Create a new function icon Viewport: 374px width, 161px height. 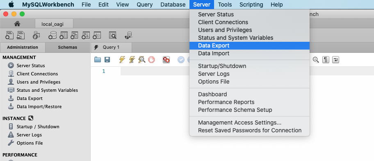[97, 35]
